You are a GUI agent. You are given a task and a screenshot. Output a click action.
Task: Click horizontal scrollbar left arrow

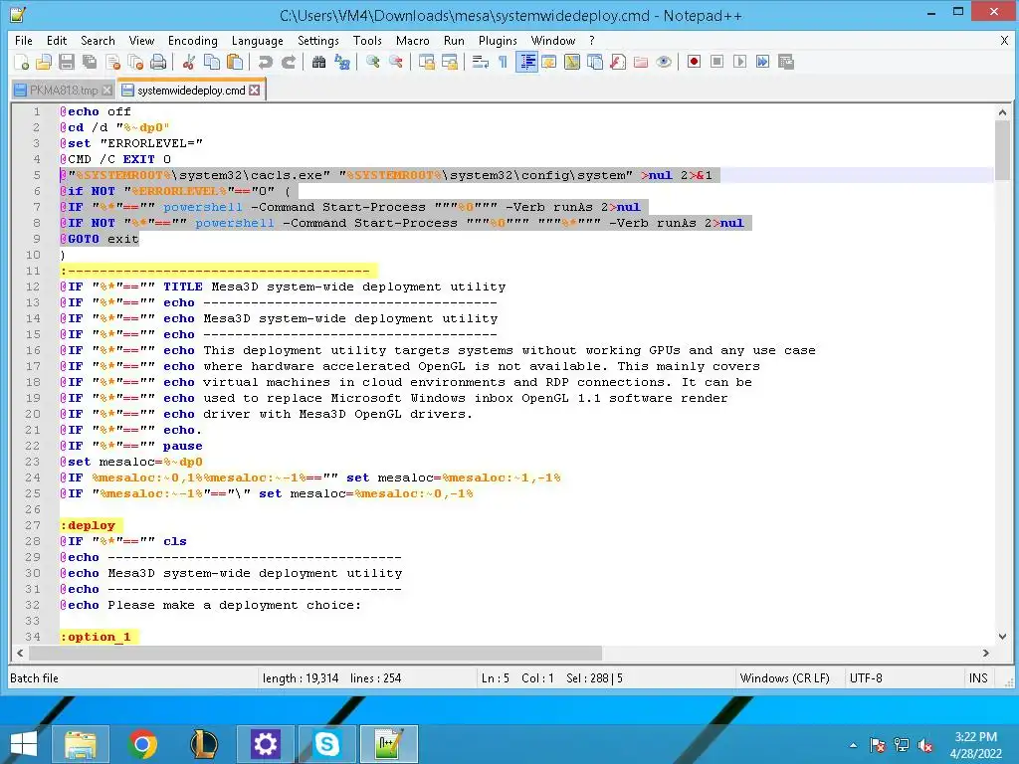click(20, 653)
